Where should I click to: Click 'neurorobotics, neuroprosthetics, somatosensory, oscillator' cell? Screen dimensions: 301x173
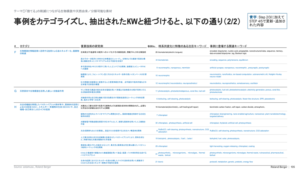coord(234,83)
